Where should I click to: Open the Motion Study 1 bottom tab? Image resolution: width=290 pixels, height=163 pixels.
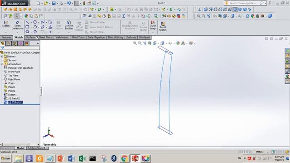(37, 148)
